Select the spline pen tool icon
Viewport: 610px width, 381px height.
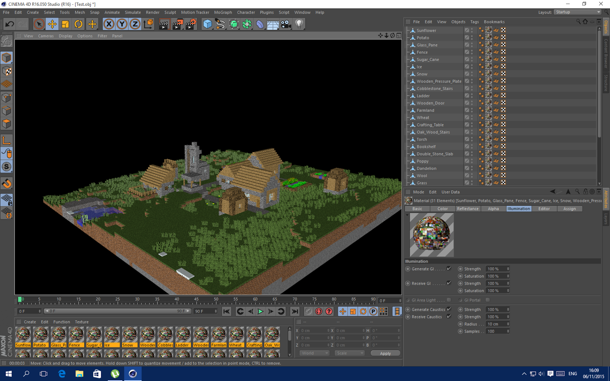coord(220,24)
